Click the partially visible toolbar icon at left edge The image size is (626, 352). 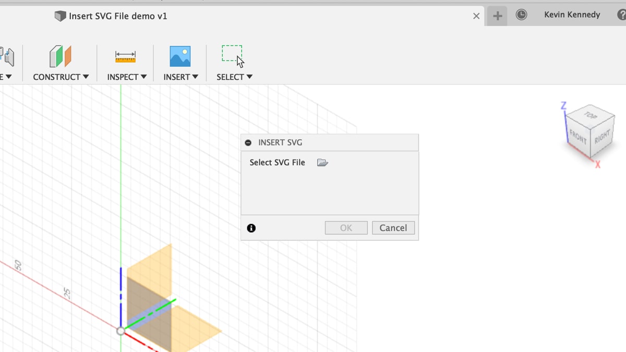pos(7,56)
